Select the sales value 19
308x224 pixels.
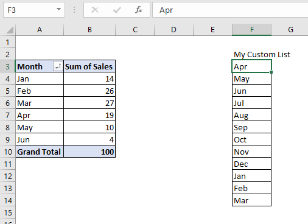89,115
